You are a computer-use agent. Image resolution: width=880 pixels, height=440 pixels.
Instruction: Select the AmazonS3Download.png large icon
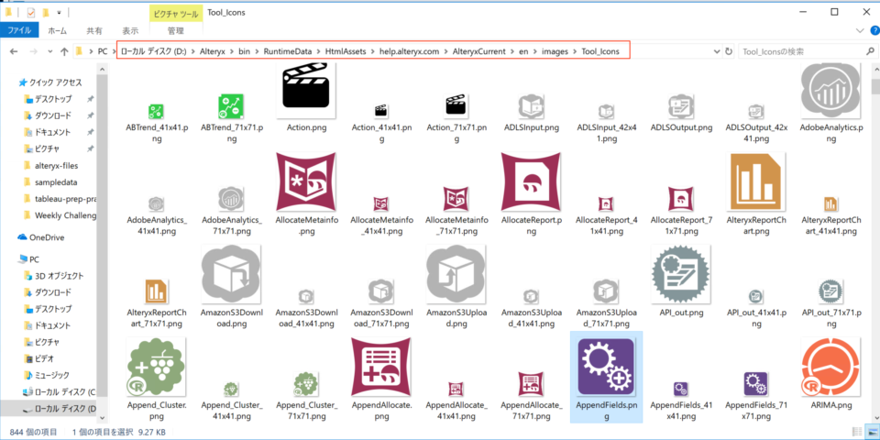click(231, 273)
